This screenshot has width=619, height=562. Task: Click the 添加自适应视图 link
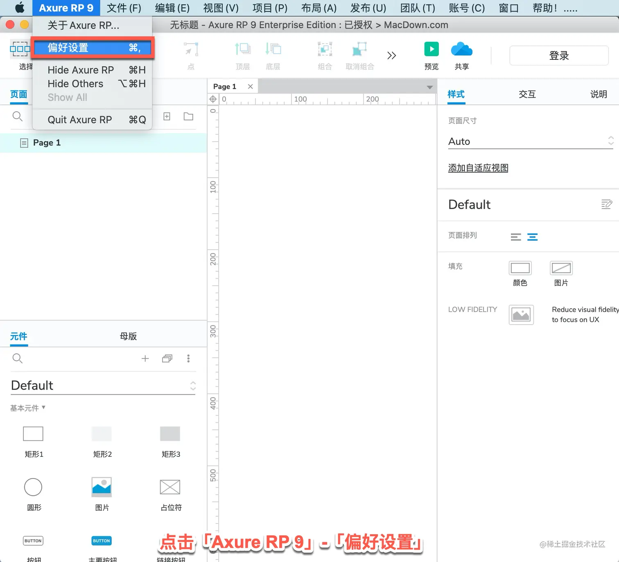(478, 168)
